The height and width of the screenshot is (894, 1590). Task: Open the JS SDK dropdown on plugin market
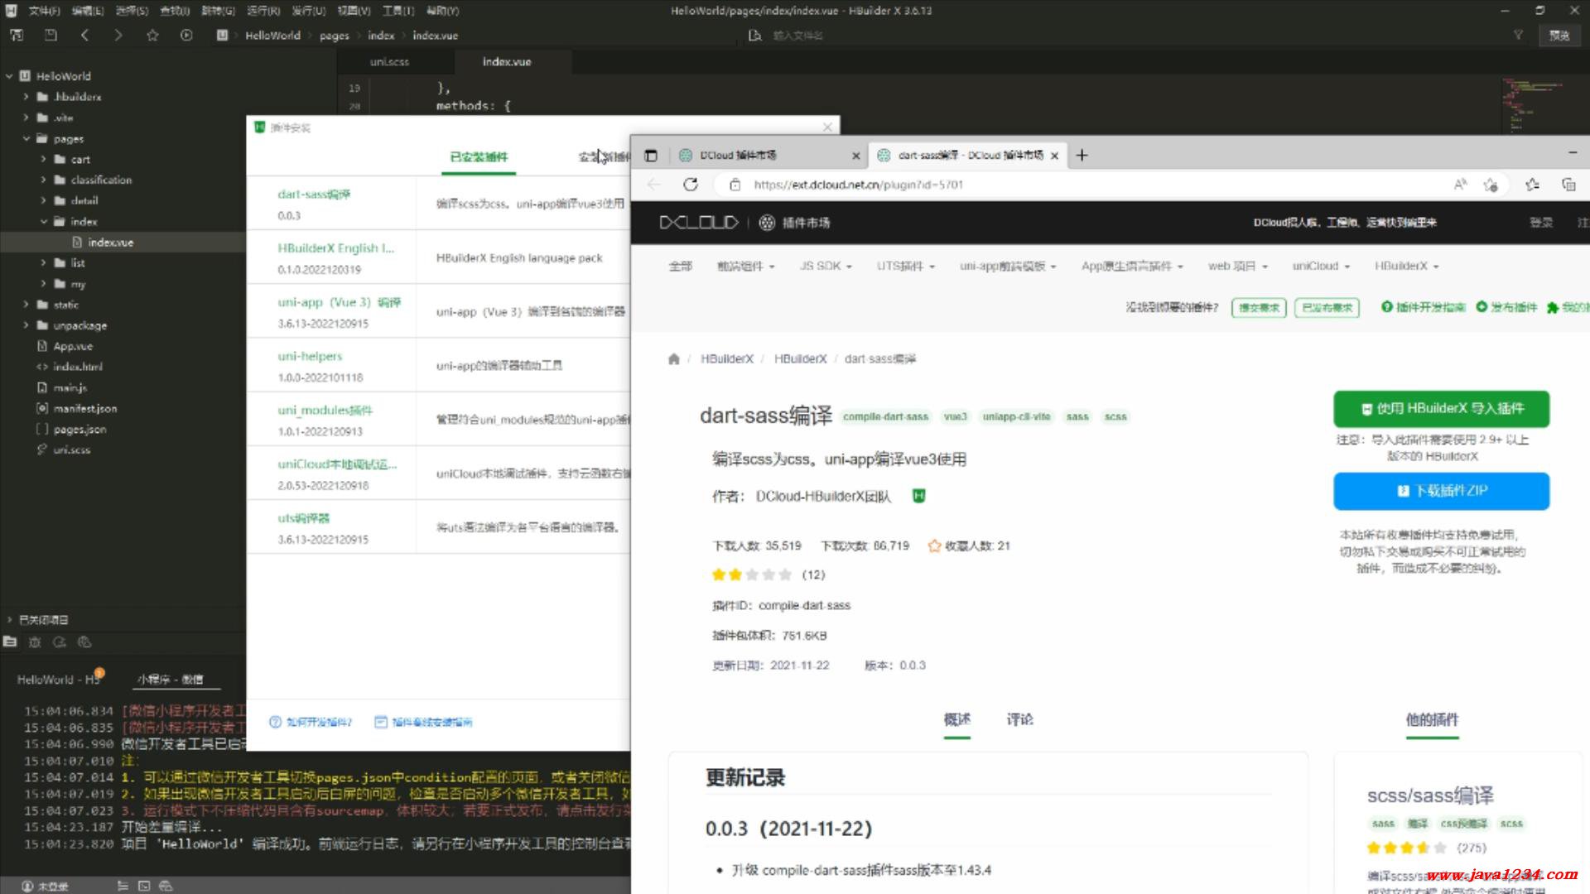(826, 266)
